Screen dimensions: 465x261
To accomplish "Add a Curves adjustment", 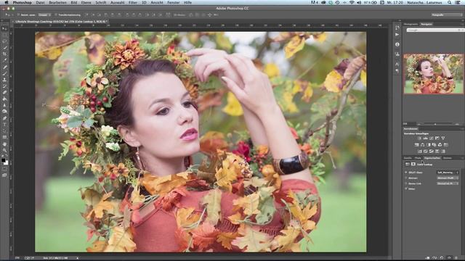I will [431, 138].
